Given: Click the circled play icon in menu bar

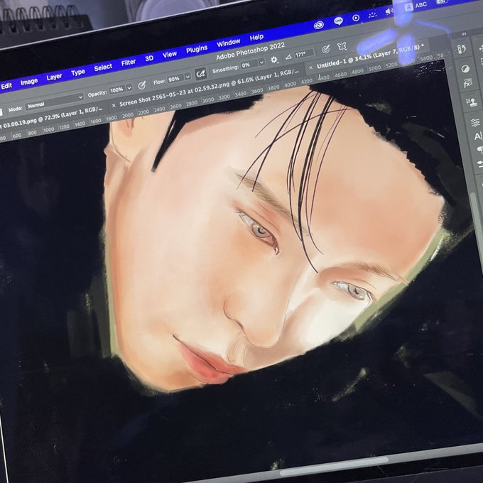Looking at the screenshot, I should coord(356,18).
